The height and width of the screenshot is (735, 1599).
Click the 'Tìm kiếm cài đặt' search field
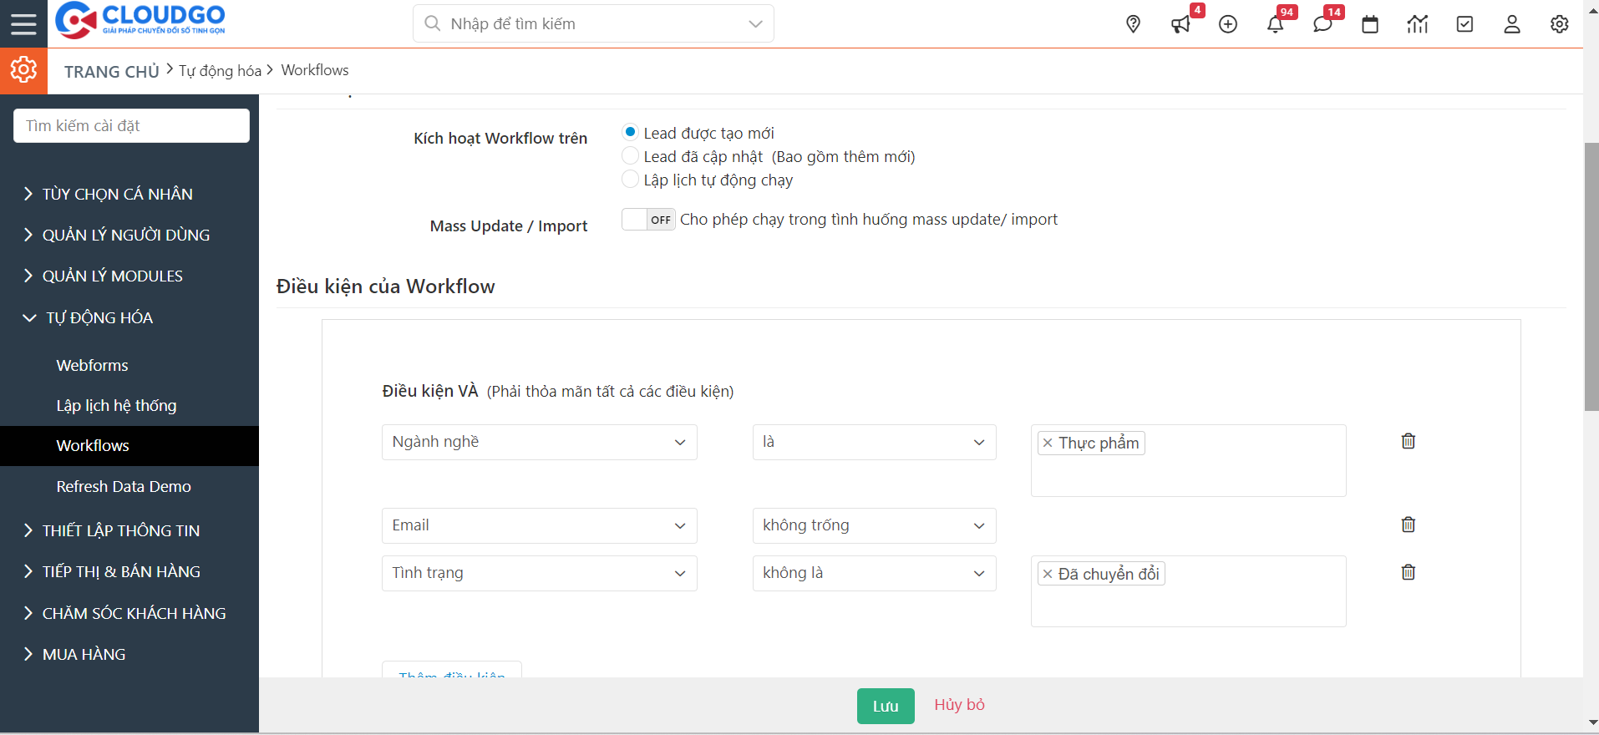pyautogui.click(x=131, y=125)
